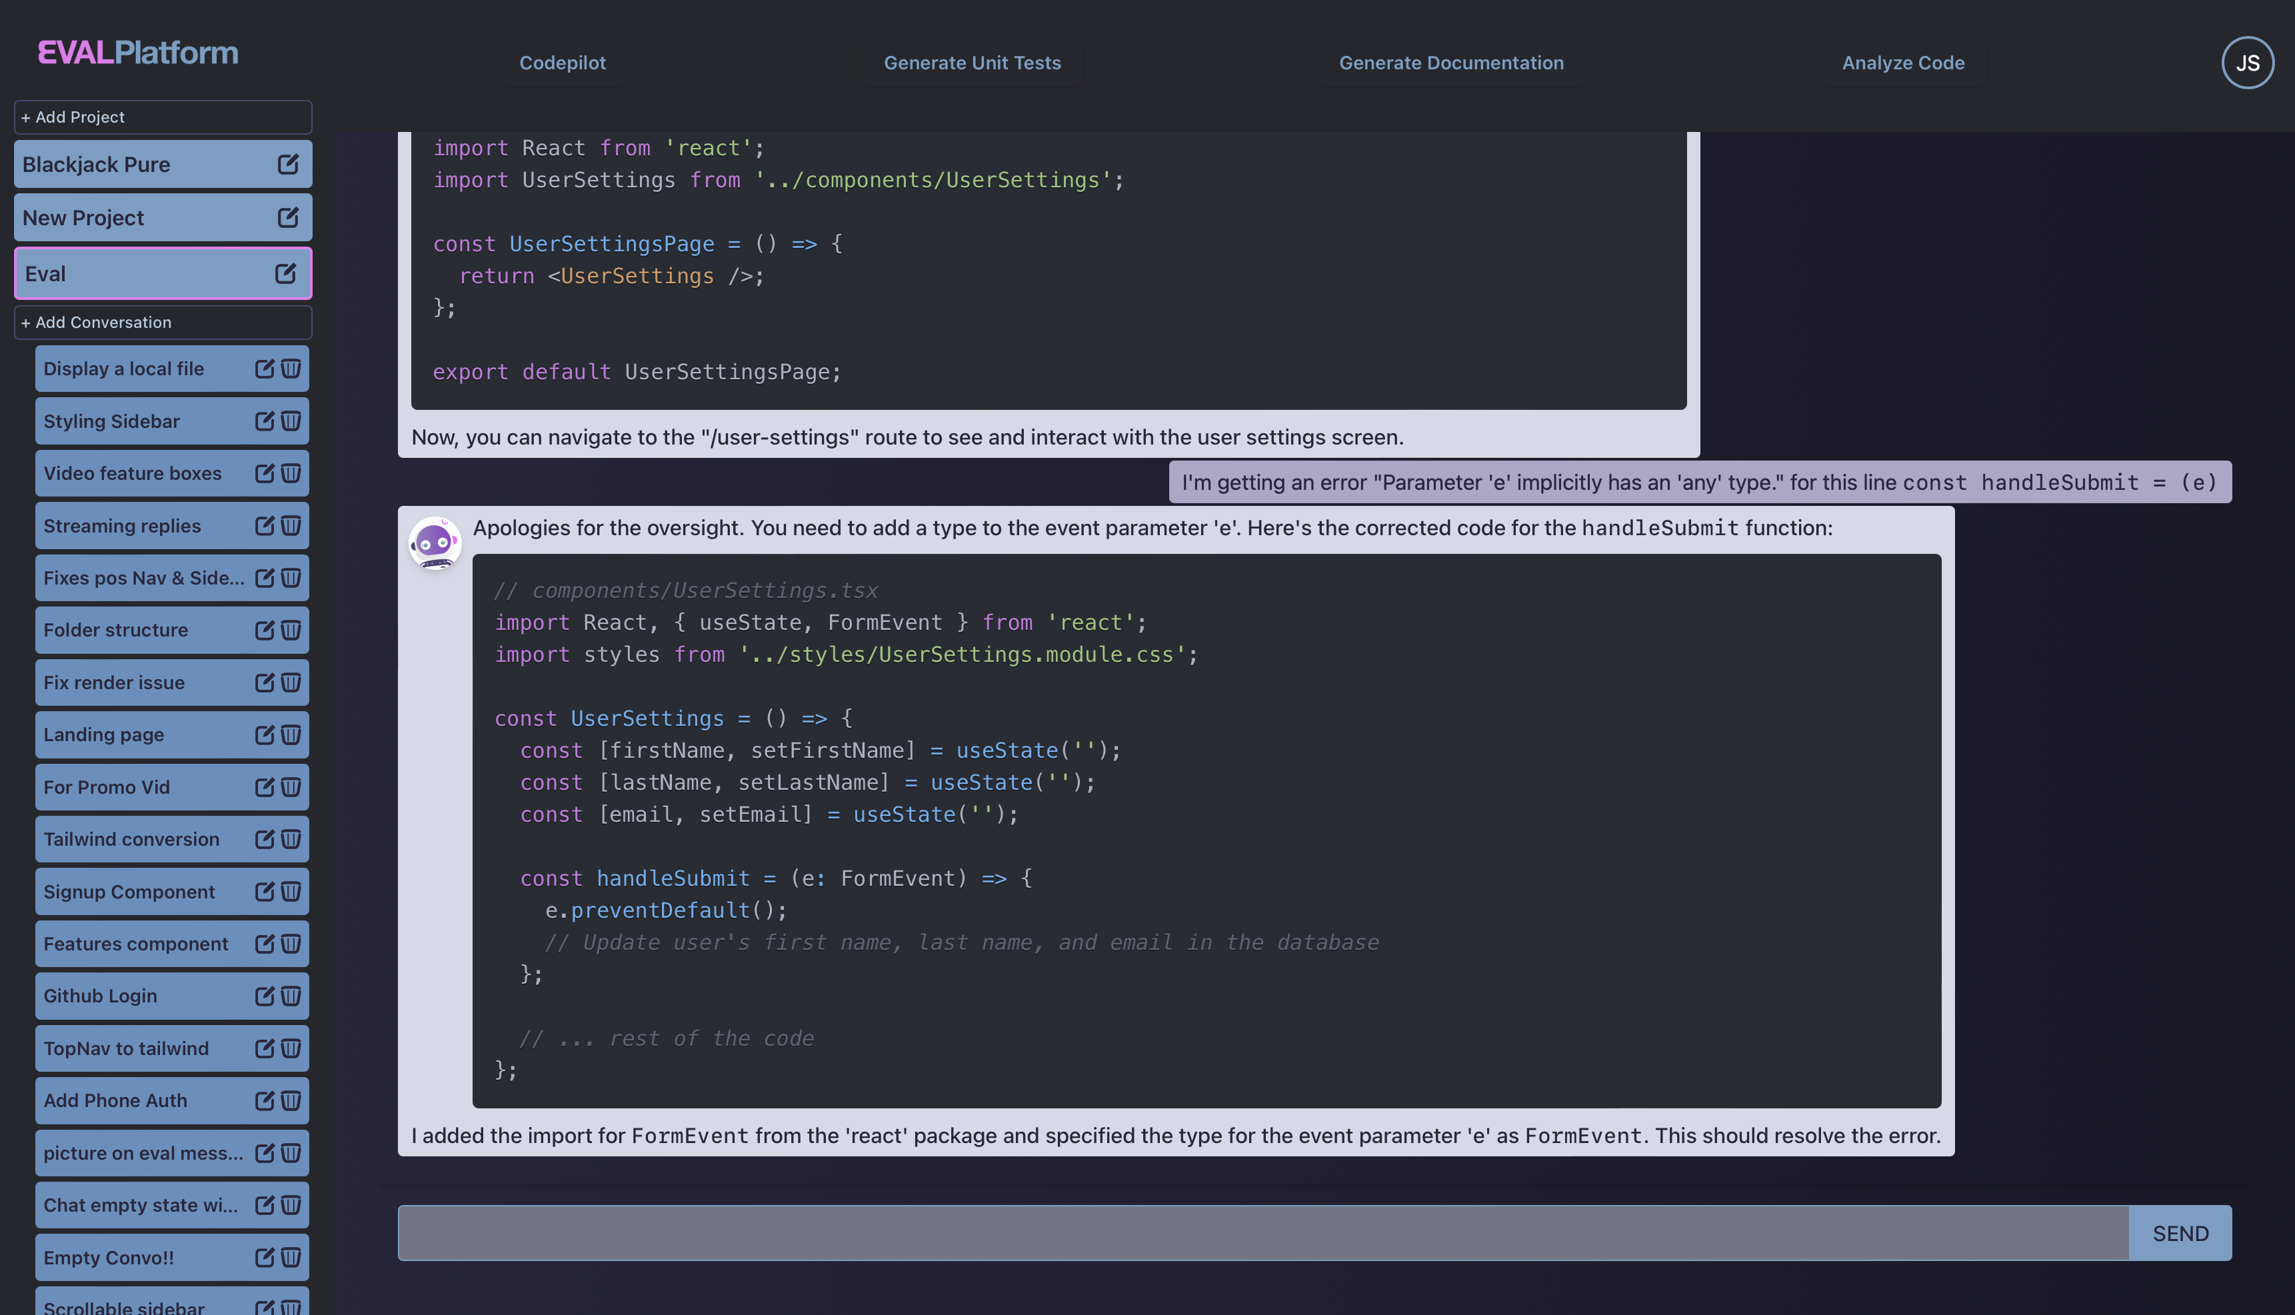Delete the Features component conversation

(x=291, y=944)
